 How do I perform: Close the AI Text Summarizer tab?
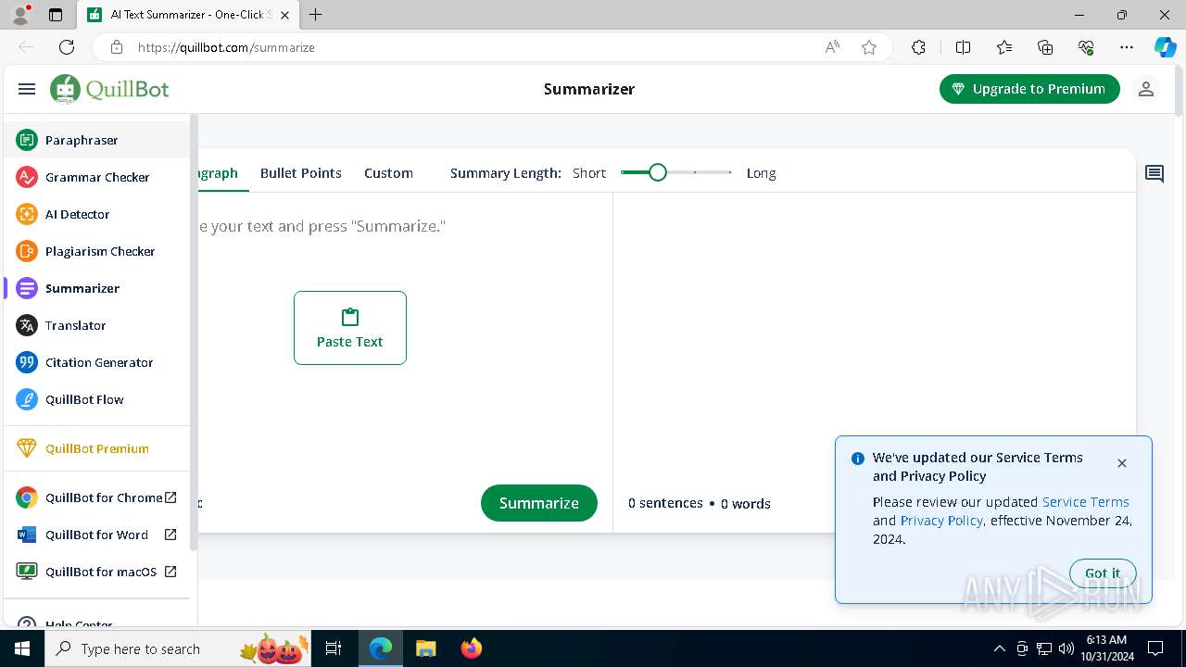285,15
